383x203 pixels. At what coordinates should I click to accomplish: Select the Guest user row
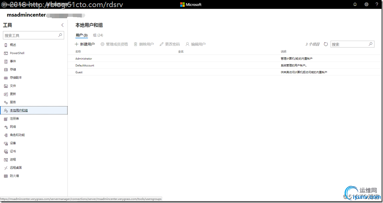225,72
